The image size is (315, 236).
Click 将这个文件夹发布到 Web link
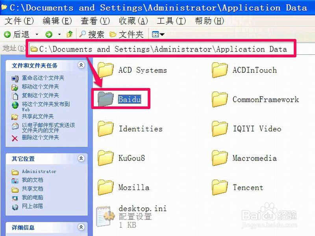pos(46,106)
